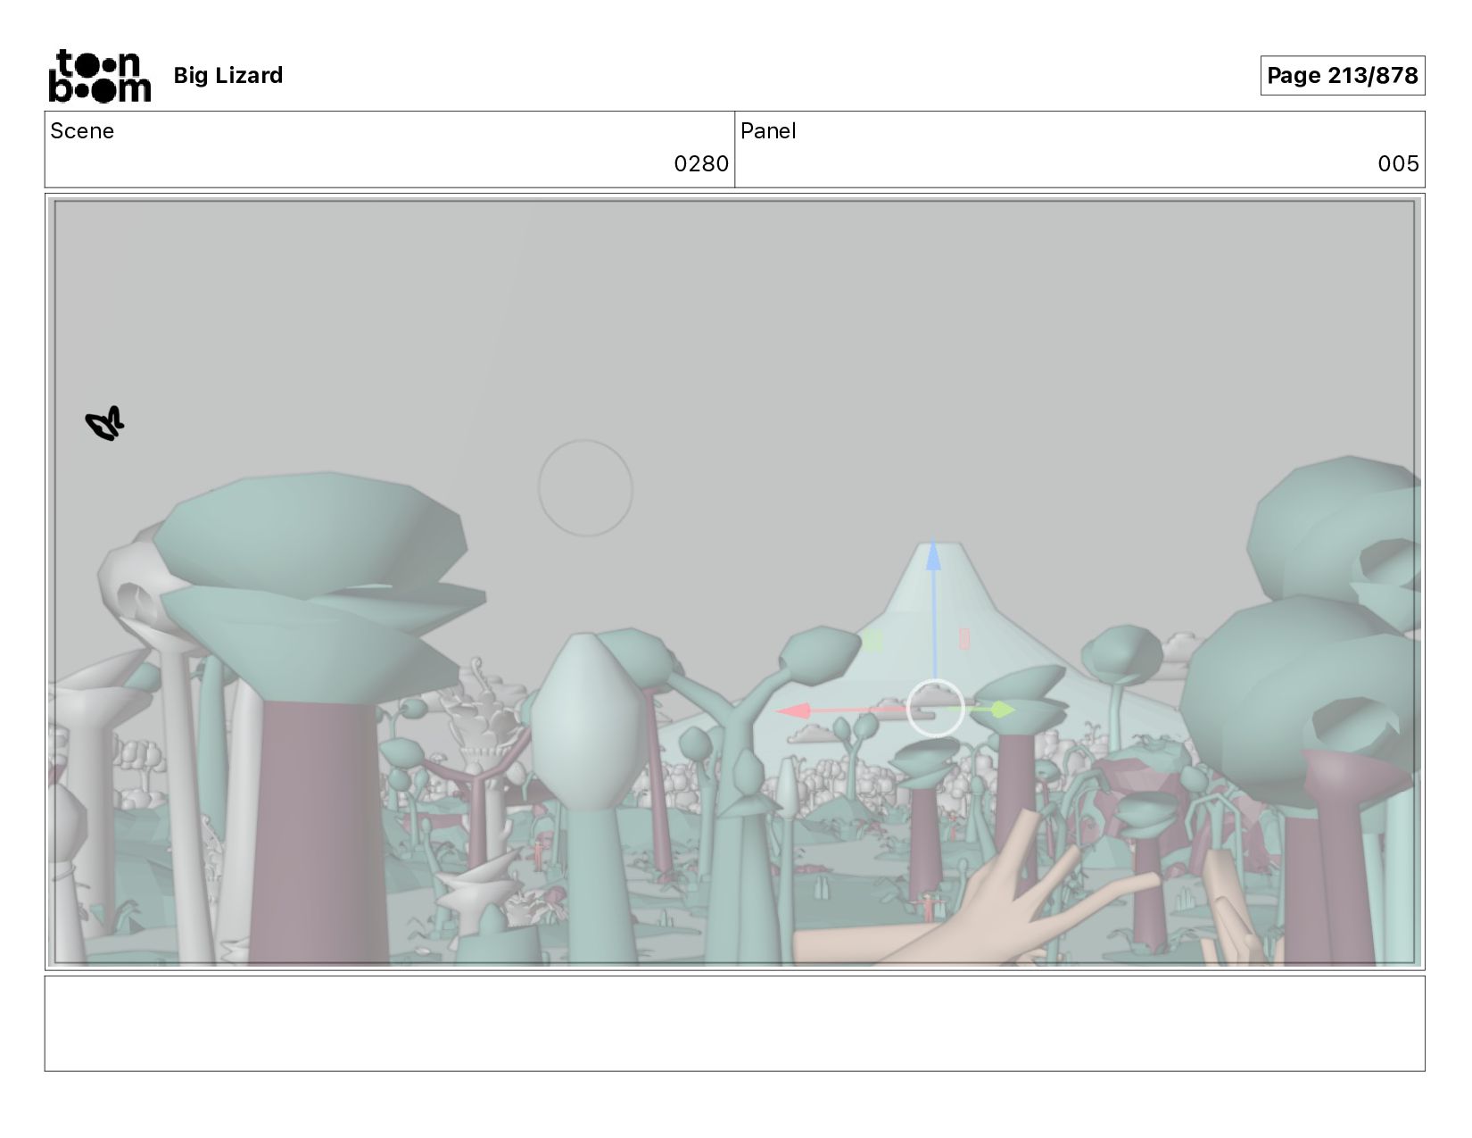Click the storyboard panel thumbnail image

pyautogui.click(x=735, y=582)
